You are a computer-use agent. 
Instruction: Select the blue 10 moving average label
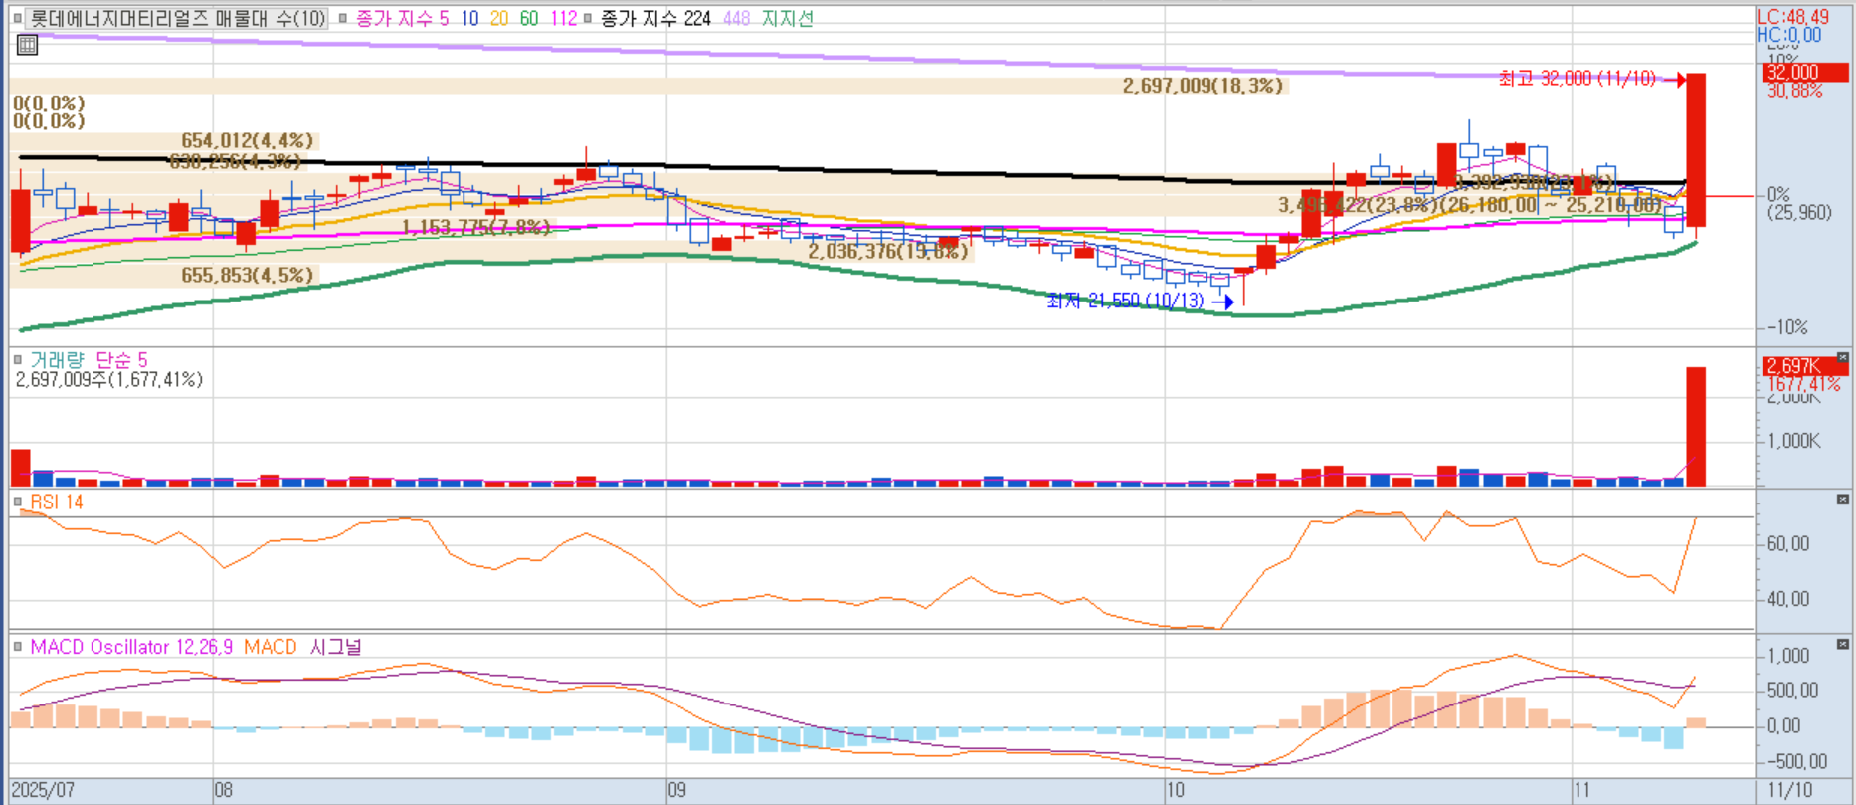tap(469, 18)
